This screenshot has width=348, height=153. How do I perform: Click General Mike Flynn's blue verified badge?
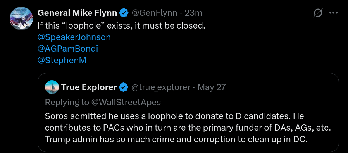pyautogui.click(x=124, y=13)
